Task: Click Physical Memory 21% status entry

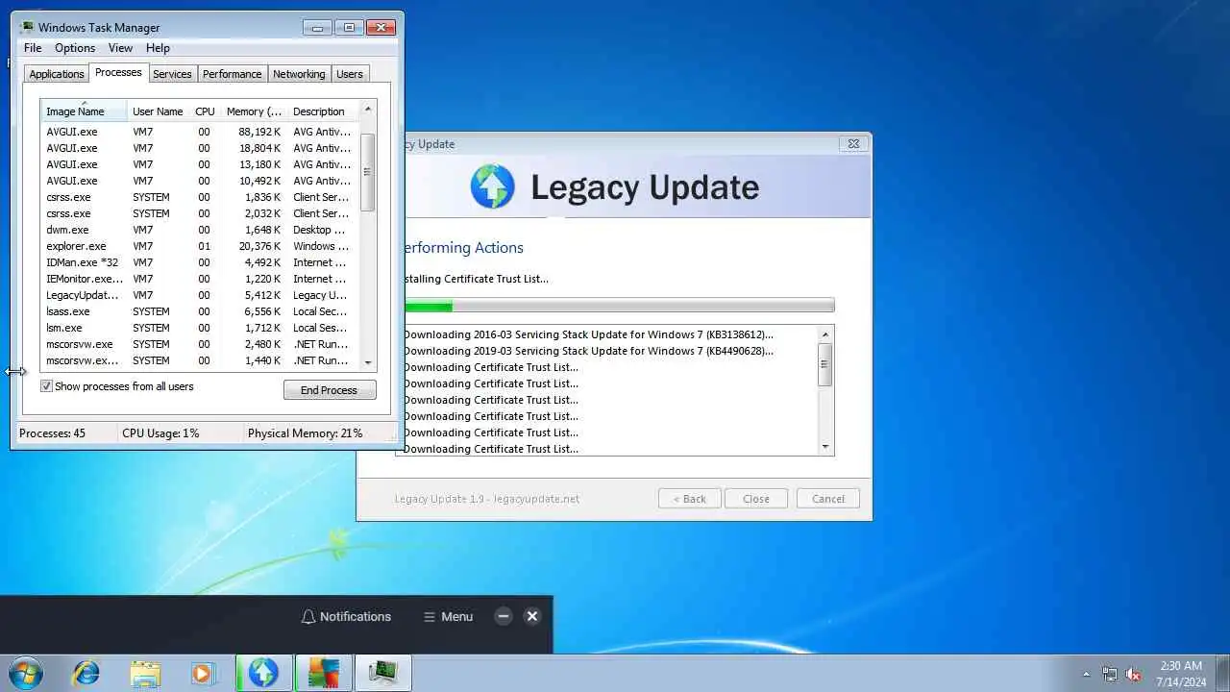Action: coord(306,433)
